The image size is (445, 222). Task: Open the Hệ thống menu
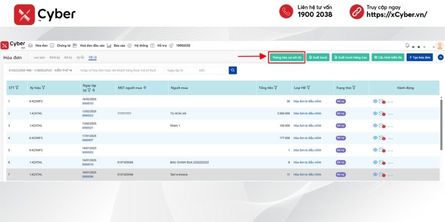(141, 45)
